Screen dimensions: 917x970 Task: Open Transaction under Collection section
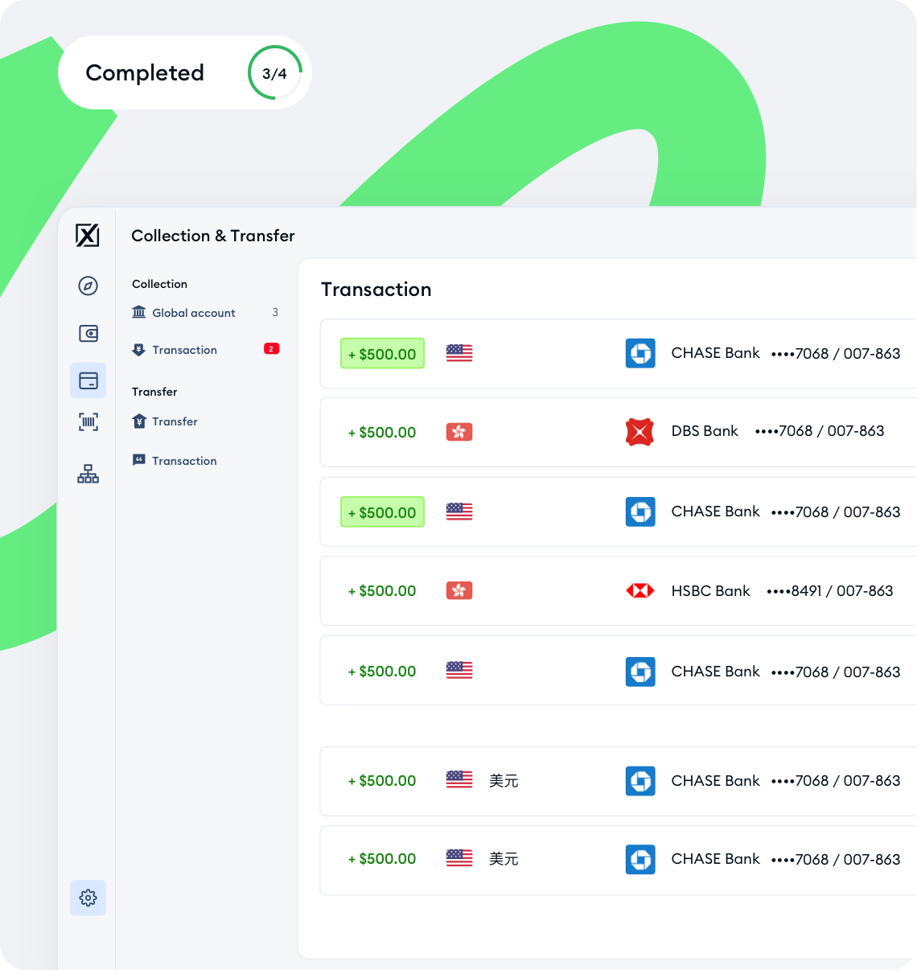(184, 350)
